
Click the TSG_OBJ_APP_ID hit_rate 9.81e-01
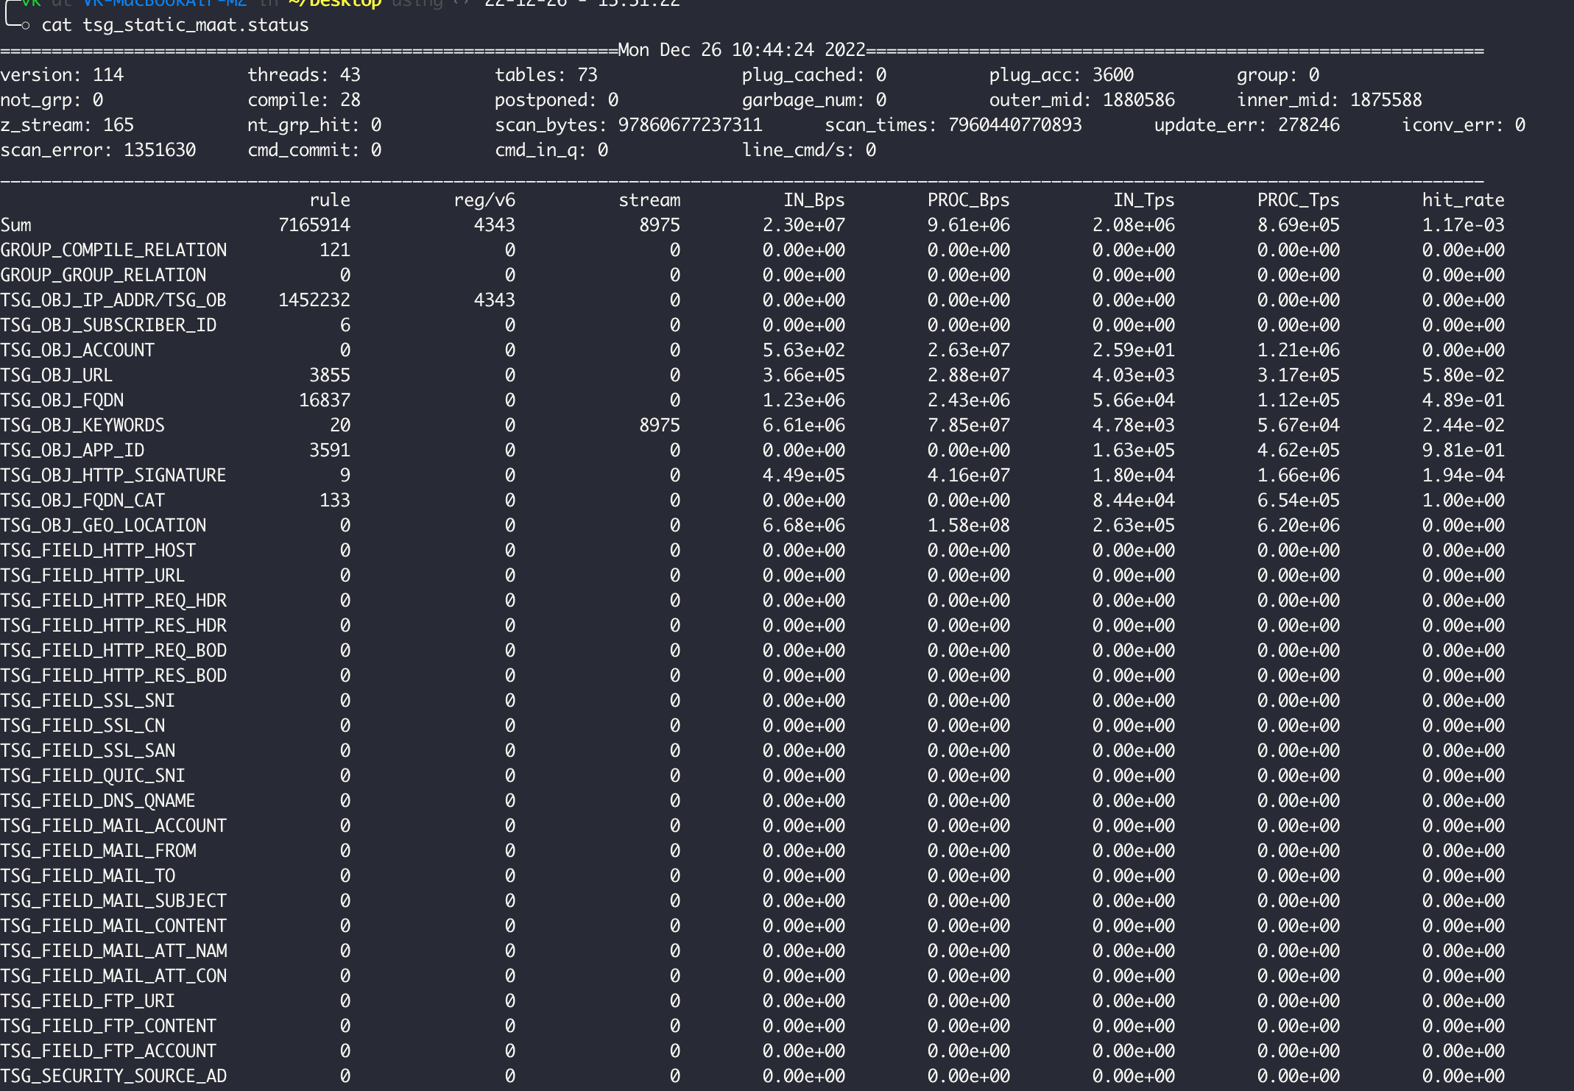(x=1463, y=451)
